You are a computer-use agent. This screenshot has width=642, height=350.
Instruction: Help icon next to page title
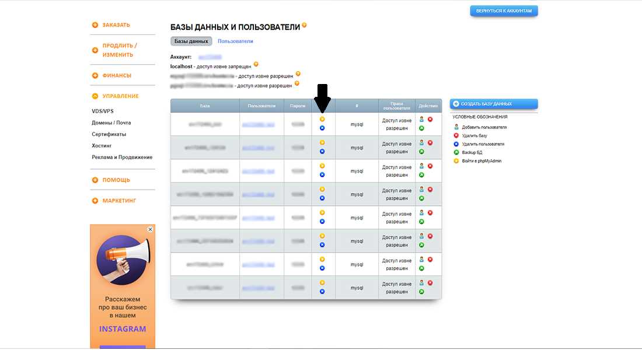(x=304, y=26)
